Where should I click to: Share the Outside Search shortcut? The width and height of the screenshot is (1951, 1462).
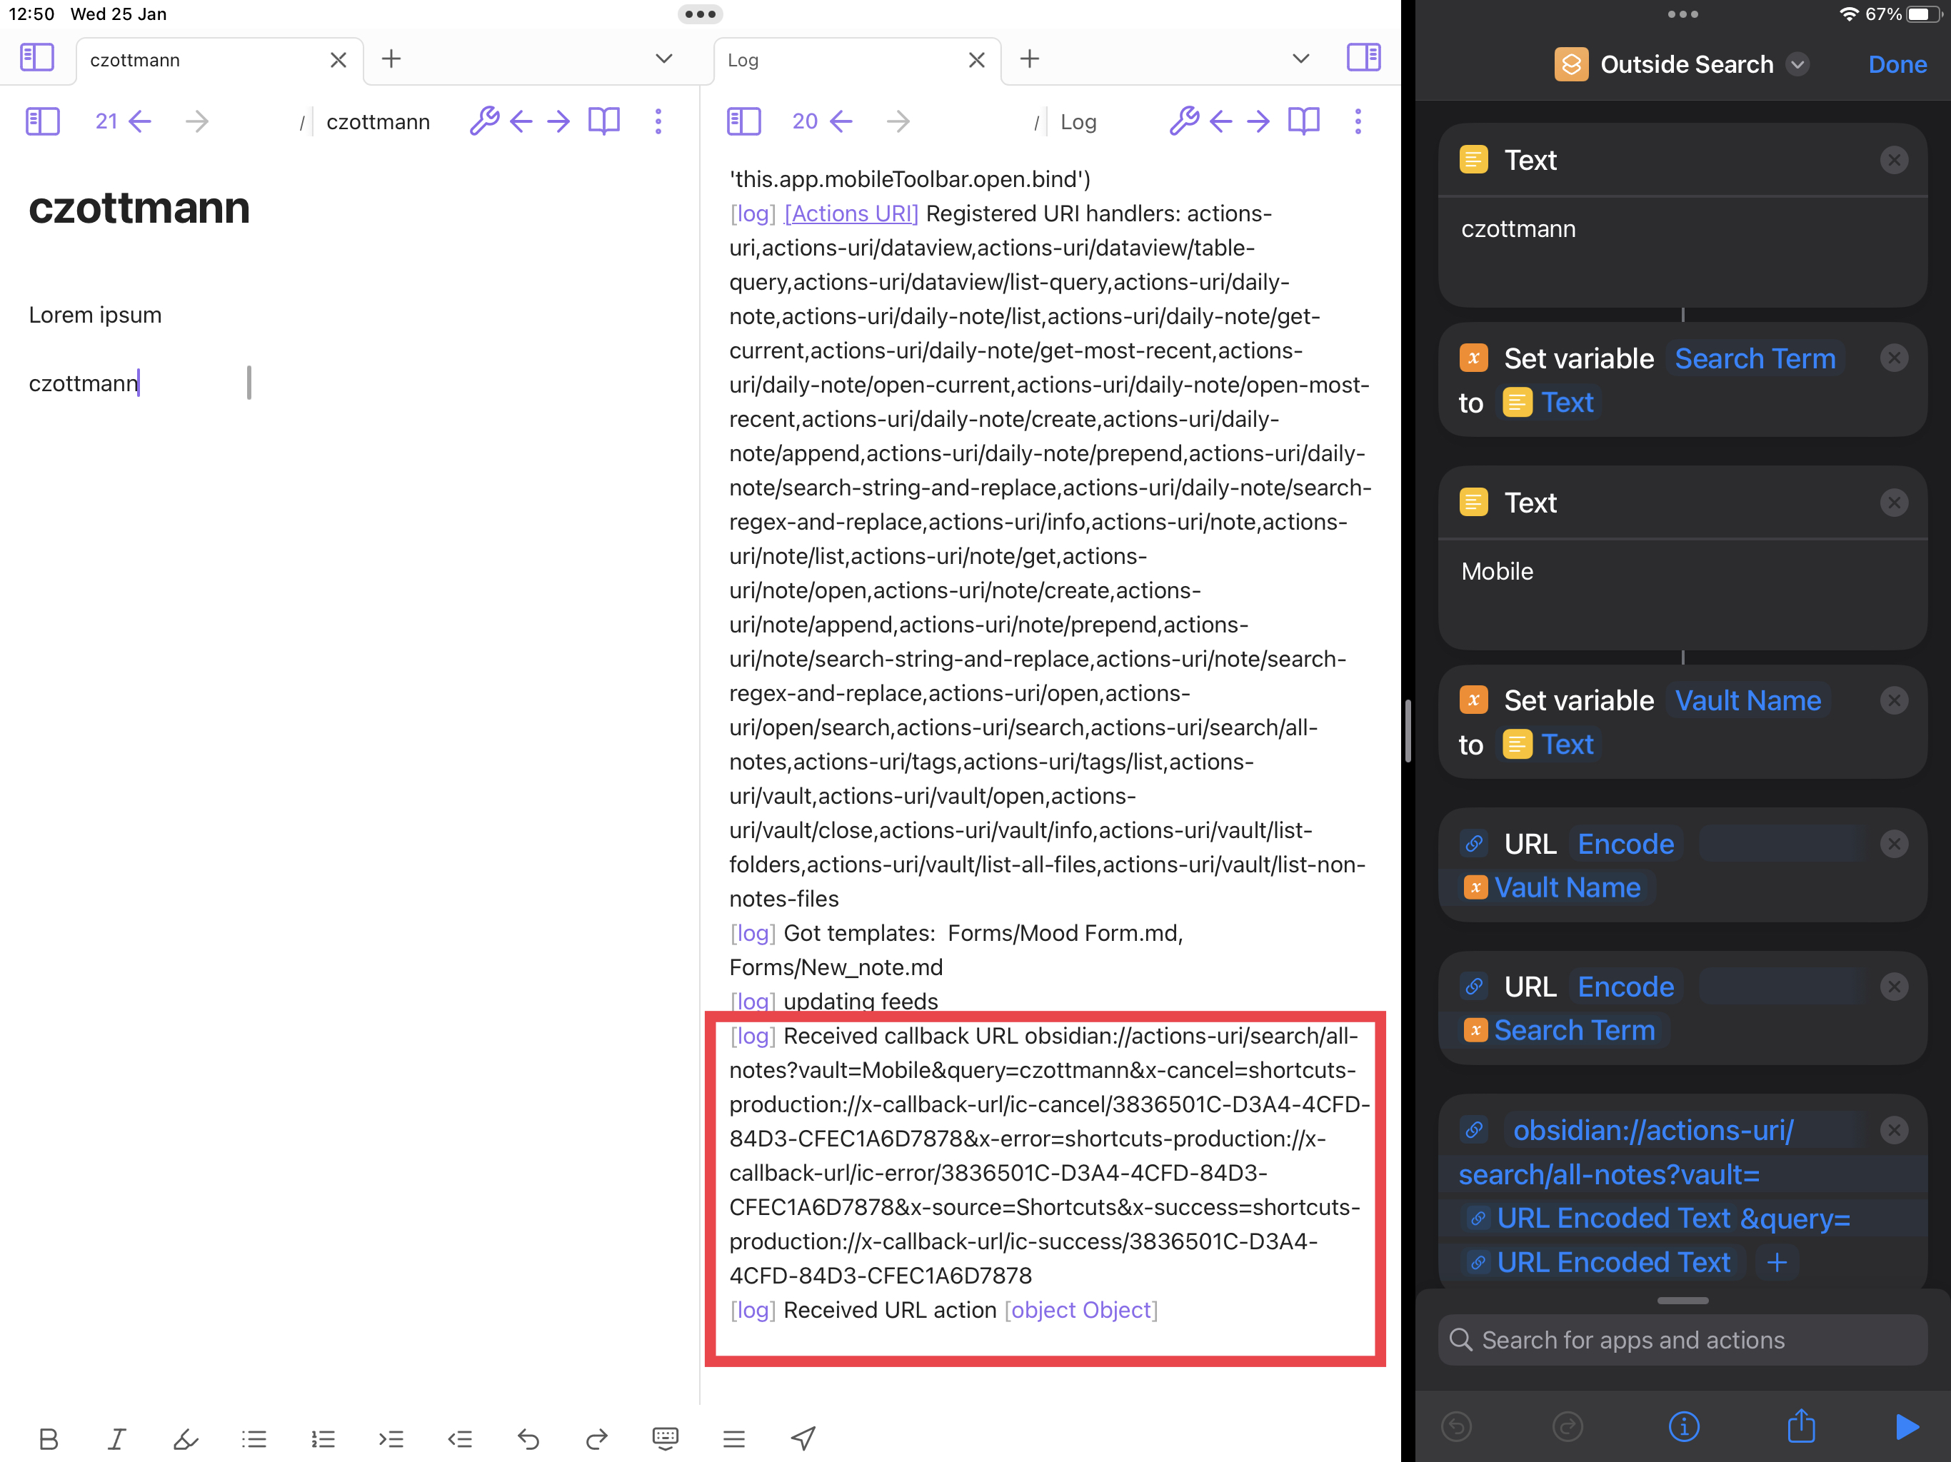pyautogui.click(x=1802, y=1426)
